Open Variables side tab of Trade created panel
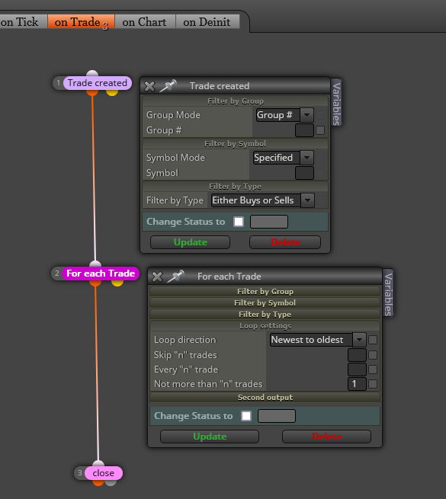This screenshot has height=499, width=446. pos(336,103)
